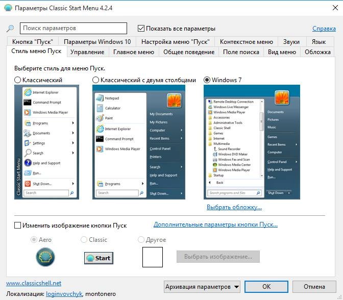Select the 'Стиль меню Пуск' tab
Image resolution: width=343 pixels, height=300 pixels.
[36, 51]
